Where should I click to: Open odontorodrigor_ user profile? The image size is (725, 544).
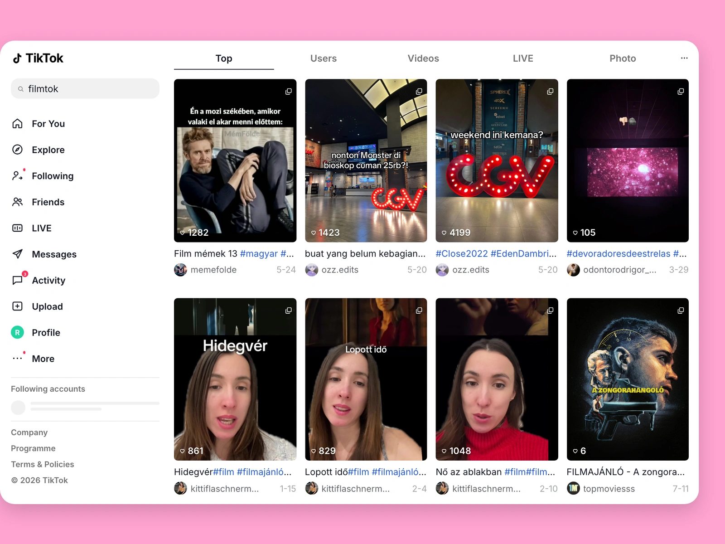point(619,270)
